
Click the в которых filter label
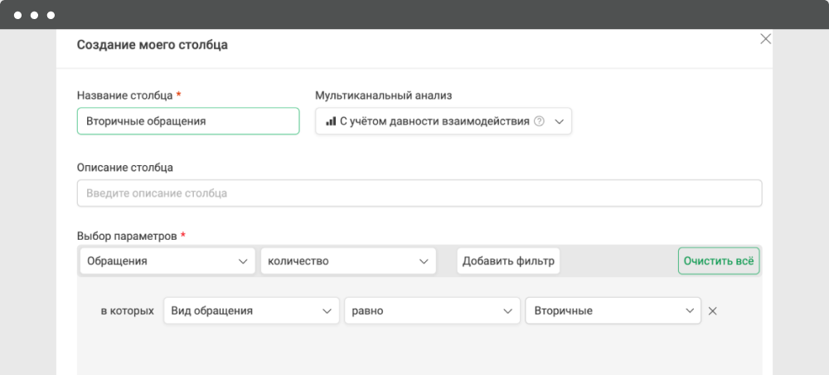tap(127, 311)
